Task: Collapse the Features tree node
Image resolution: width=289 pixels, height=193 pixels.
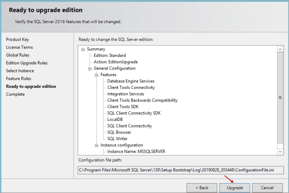Action: (x=96, y=75)
